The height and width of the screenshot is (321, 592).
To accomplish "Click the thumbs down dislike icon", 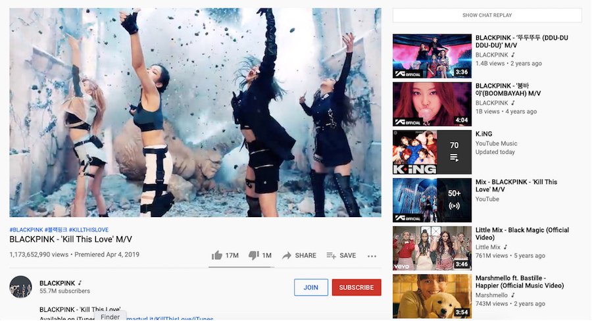I will [253, 255].
